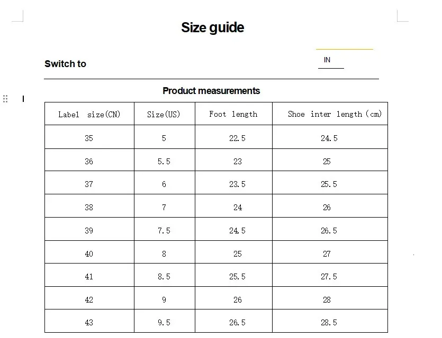Place cursor in label size 38 cell
The image size is (442, 338).
[x=89, y=208]
